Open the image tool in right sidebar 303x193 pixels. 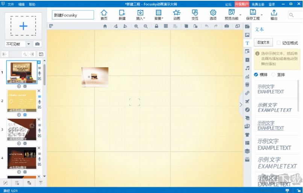tap(247, 35)
